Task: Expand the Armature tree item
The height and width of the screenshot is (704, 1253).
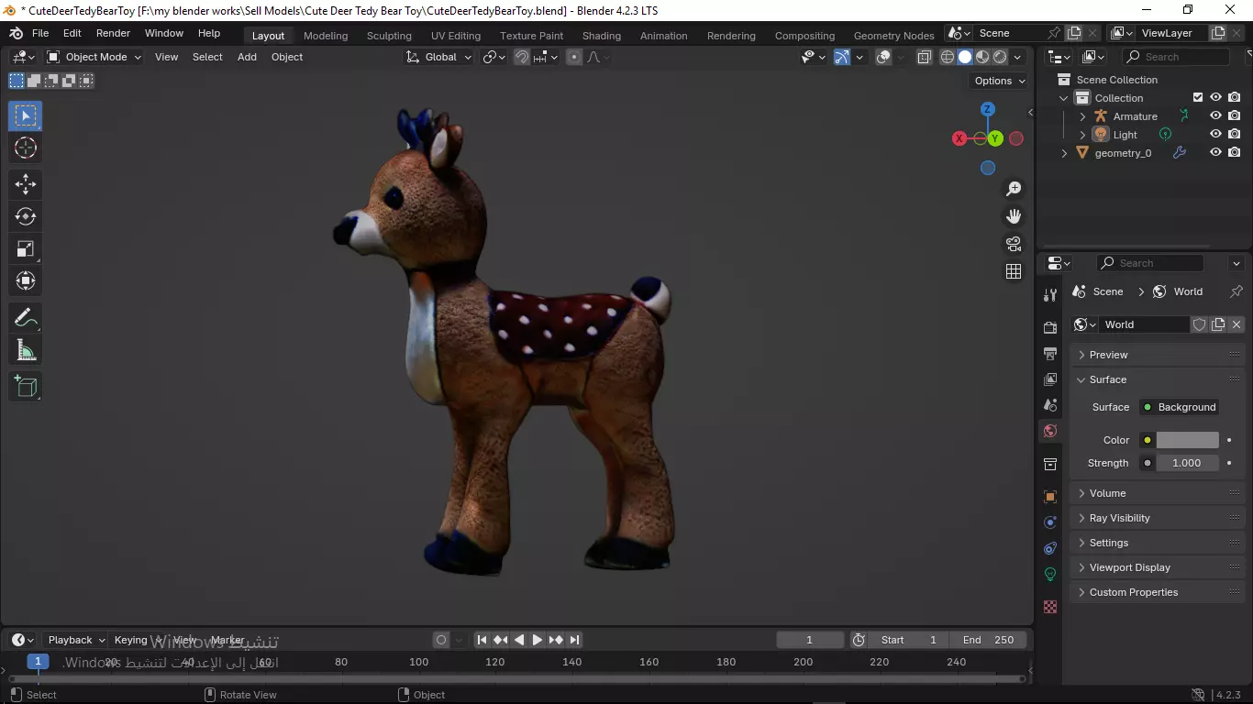Action: (x=1082, y=116)
